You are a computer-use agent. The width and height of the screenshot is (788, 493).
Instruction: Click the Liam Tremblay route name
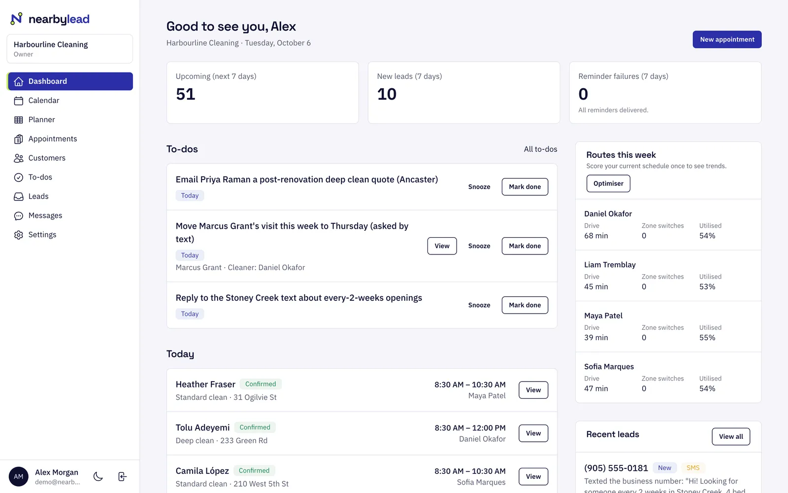coord(610,265)
